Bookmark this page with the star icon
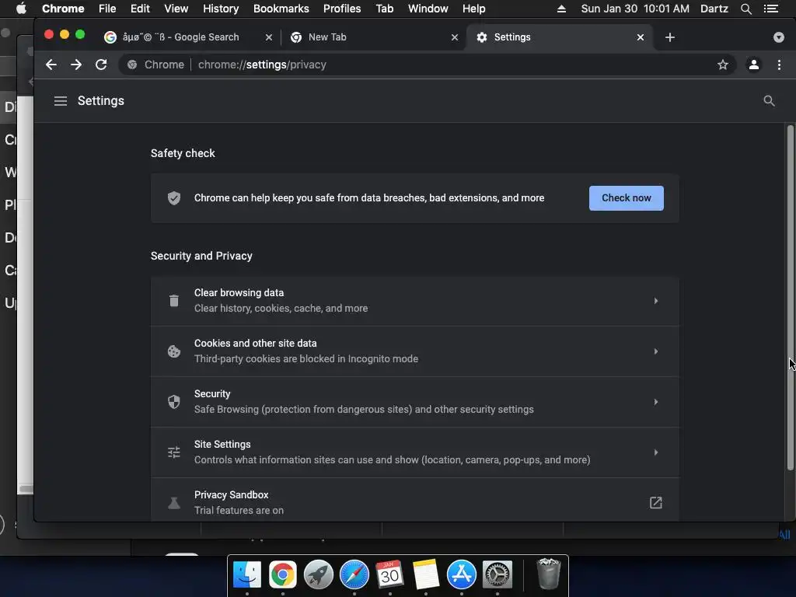796x597 pixels. click(723, 65)
